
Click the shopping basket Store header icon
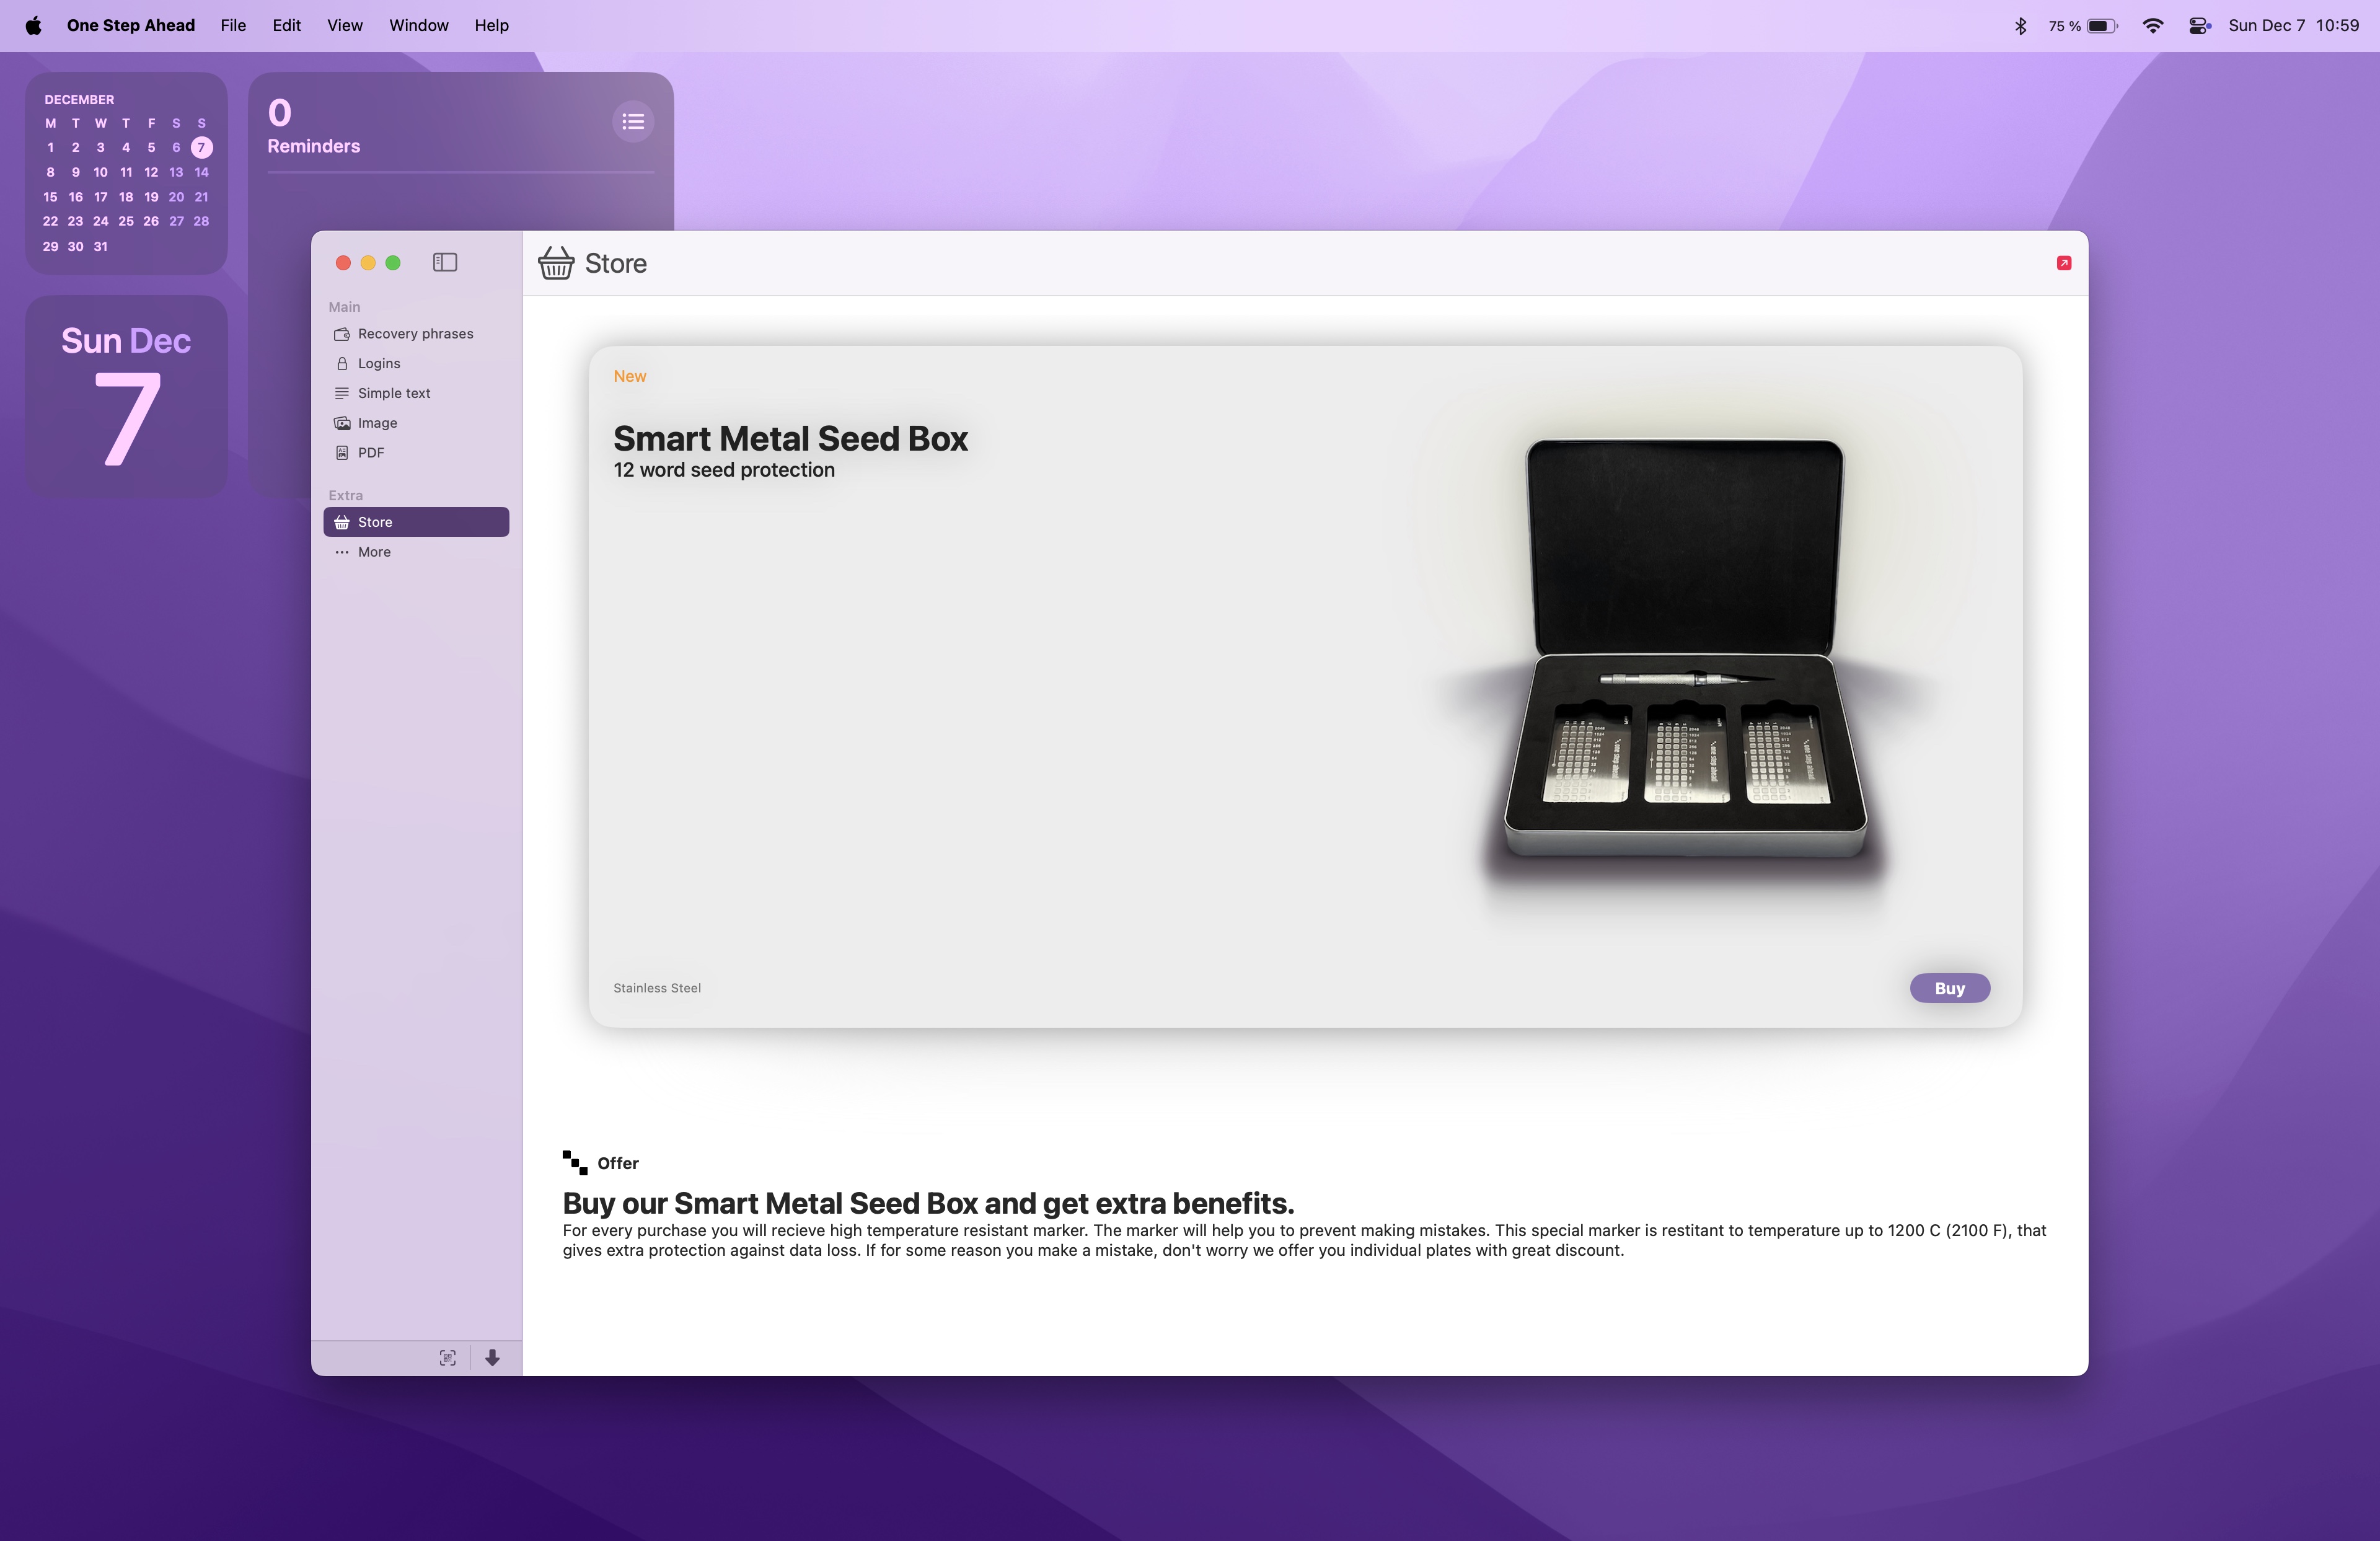[x=556, y=263]
